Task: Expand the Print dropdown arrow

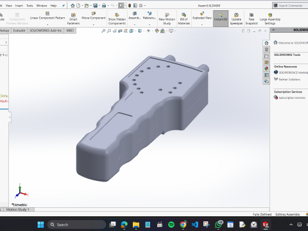Action: click(x=108, y=6)
